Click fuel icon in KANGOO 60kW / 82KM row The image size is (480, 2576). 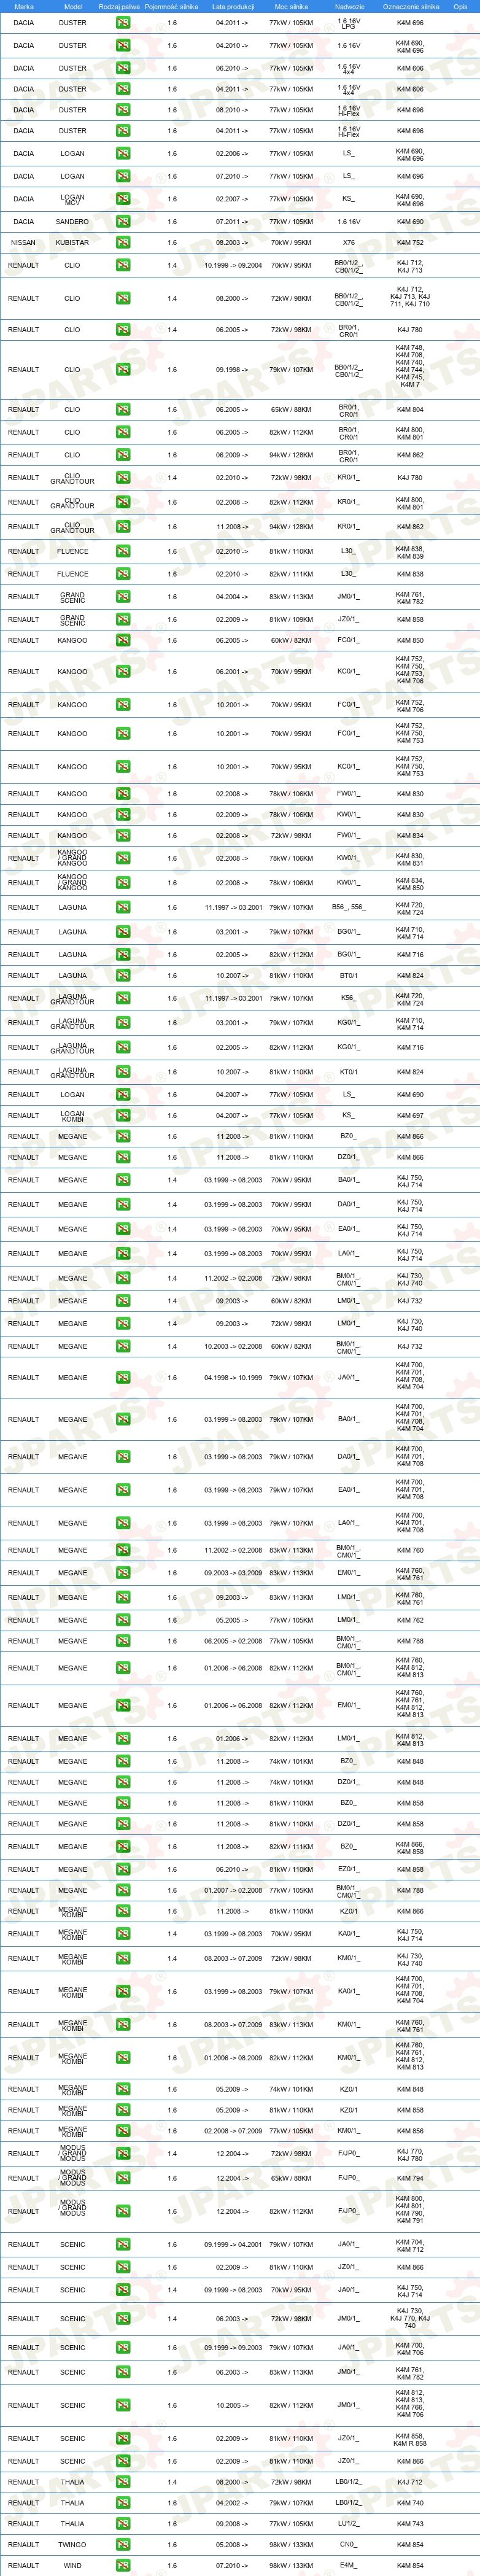pos(123,640)
